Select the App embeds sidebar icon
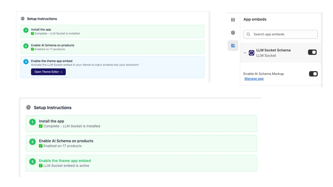This screenshot has height=187, width=333. tap(233, 46)
